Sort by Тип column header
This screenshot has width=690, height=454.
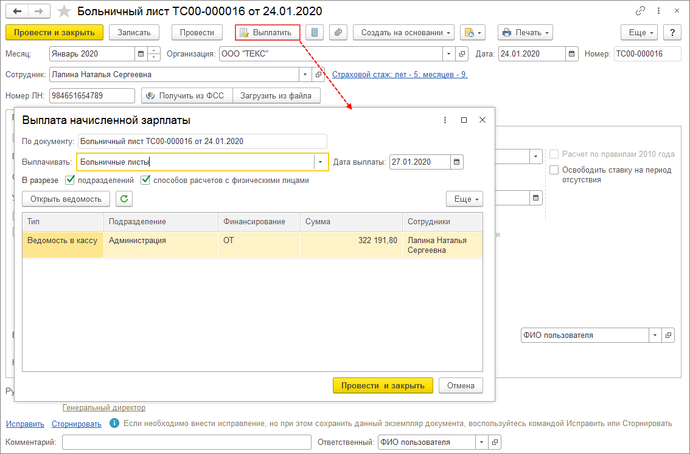63,221
